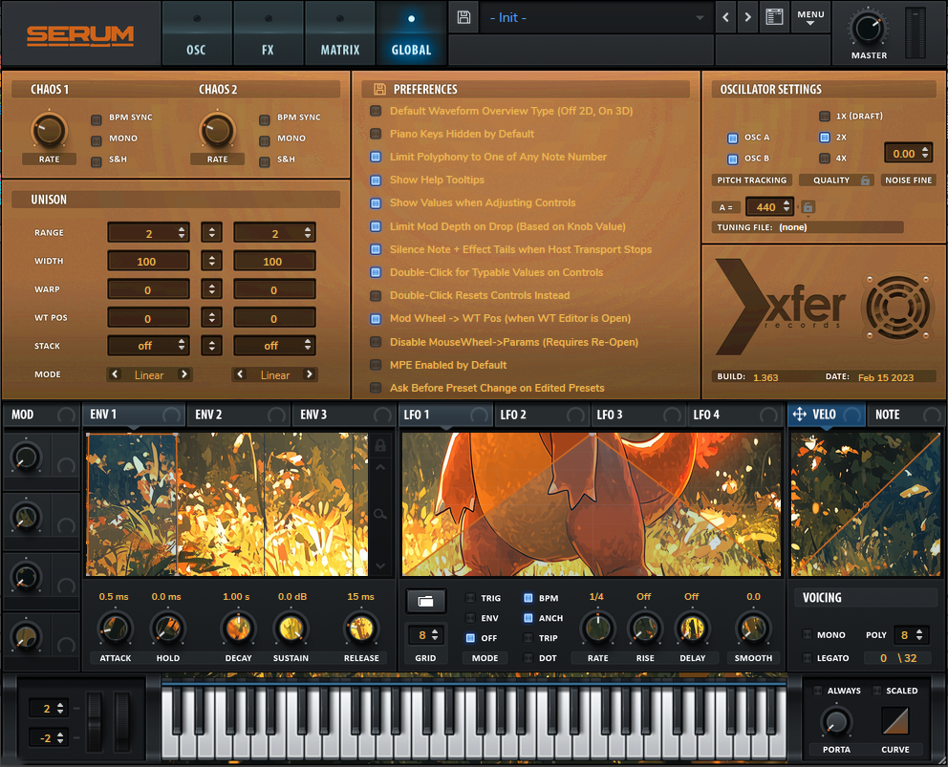Select 4X quality checkbox
This screenshot has width=948, height=767.
(825, 159)
